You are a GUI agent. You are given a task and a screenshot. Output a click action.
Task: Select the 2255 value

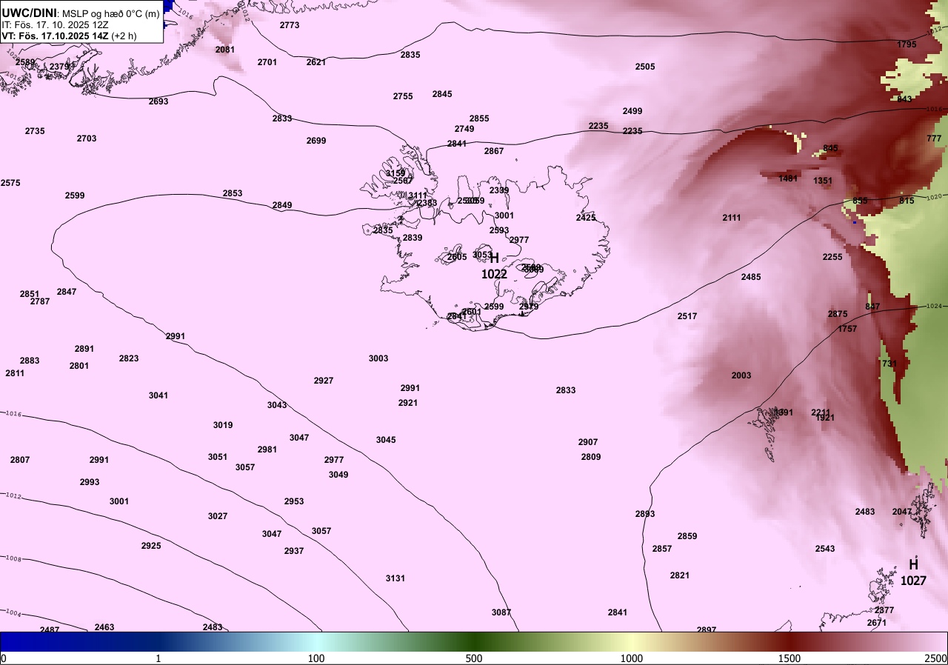pyautogui.click(x=832, y=257)
